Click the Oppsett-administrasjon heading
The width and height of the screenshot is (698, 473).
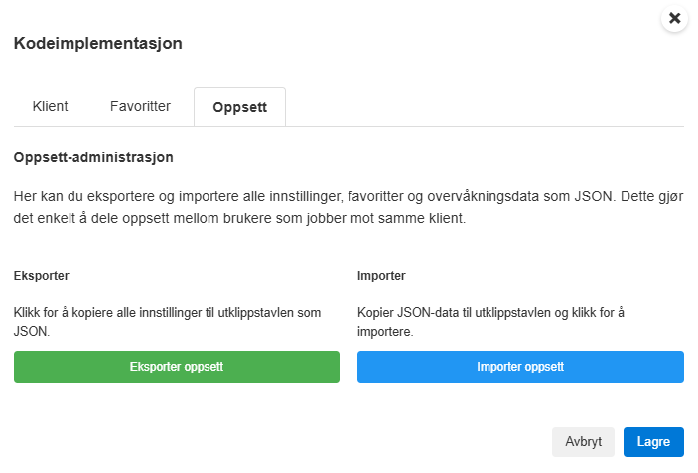tap(93, 157)
